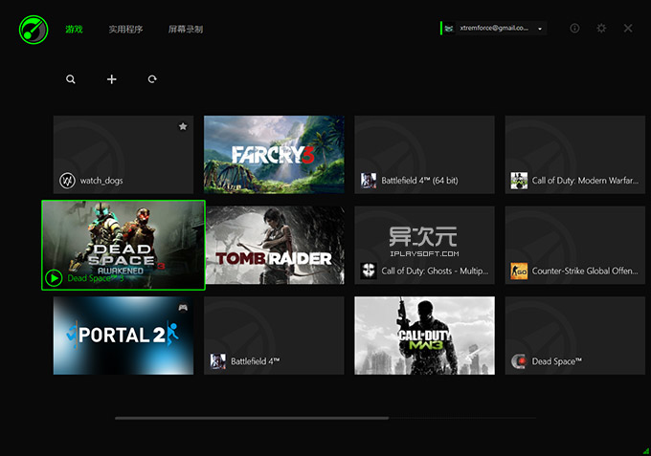This screenshot has width=651, height=456.
Task: Switch to the 实用程序 tab
Action: (x=125, y=29)
